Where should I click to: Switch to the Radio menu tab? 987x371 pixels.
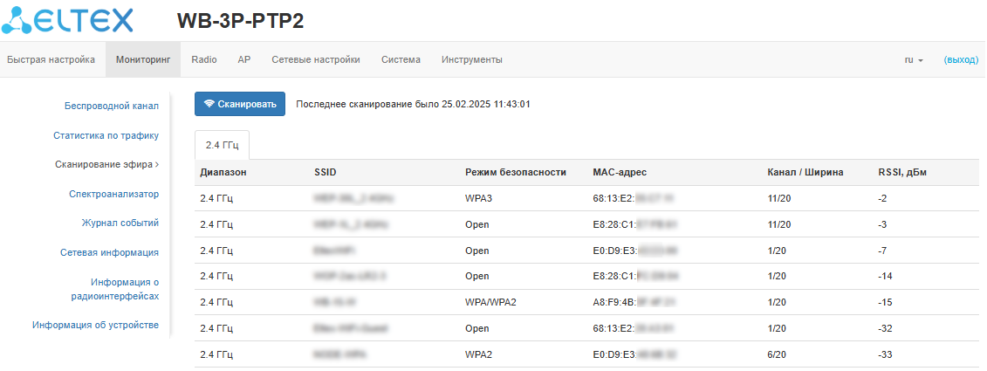(x=204, y=60)
